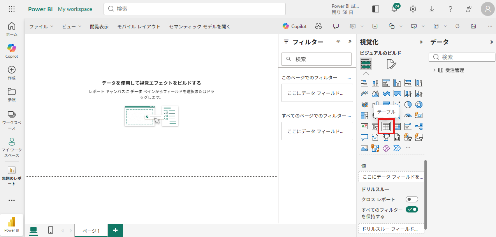Expand the 受注管理 table in Data pane

pyautogui.click(x=434, y=70)
